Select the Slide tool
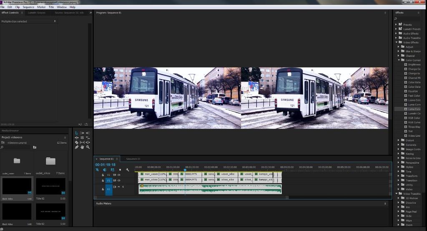 [88, 143]
